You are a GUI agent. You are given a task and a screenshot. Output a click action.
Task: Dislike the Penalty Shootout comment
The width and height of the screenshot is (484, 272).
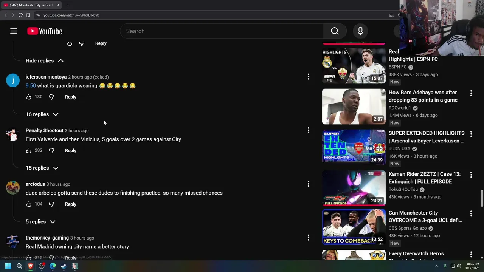point(51,151)
